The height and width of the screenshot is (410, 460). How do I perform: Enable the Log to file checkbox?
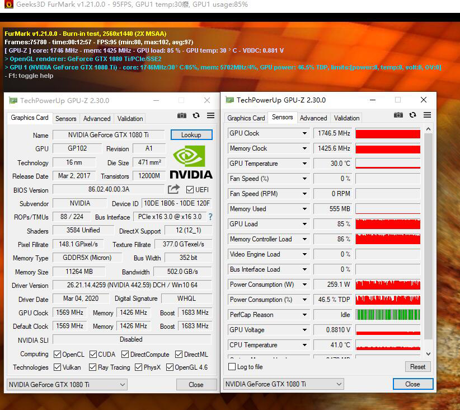[x=232, y=367]
